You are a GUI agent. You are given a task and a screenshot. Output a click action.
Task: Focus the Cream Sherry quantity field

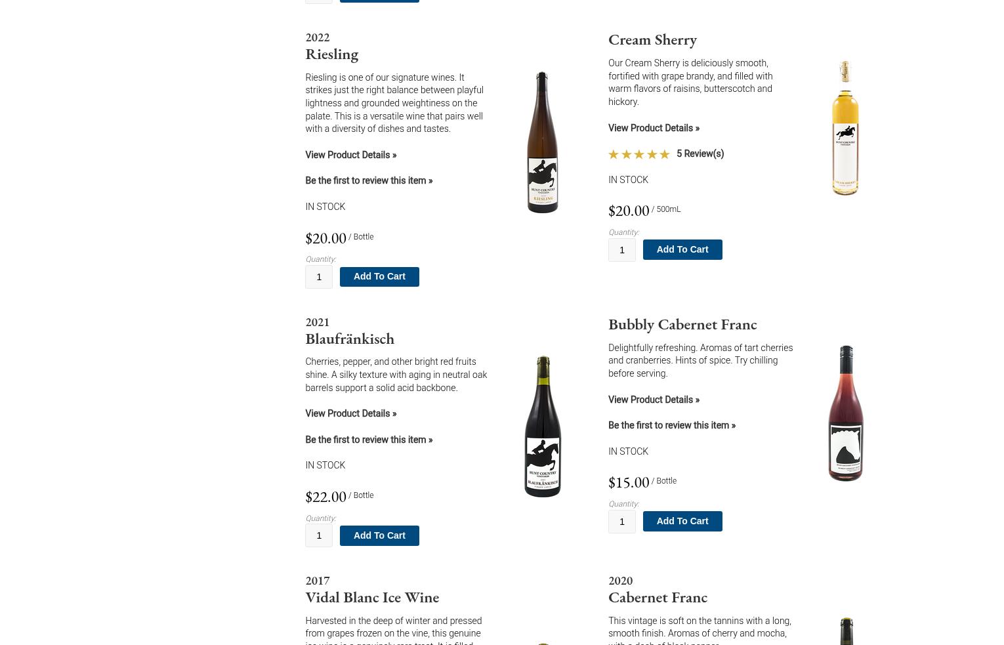(622, 250)
